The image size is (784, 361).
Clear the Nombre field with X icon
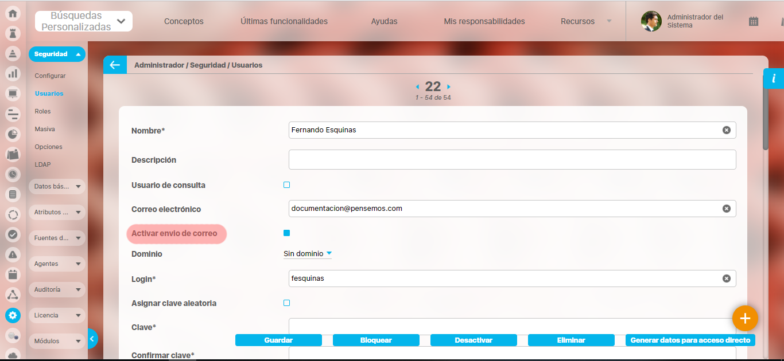[726, 130]
